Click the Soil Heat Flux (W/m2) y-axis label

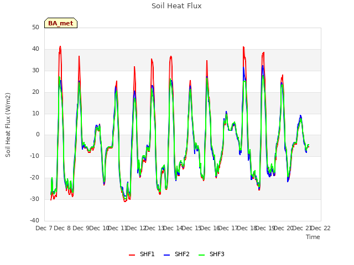[8, 125]
